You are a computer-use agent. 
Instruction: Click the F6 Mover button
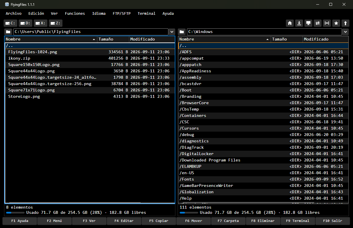[x=194, y=221]
